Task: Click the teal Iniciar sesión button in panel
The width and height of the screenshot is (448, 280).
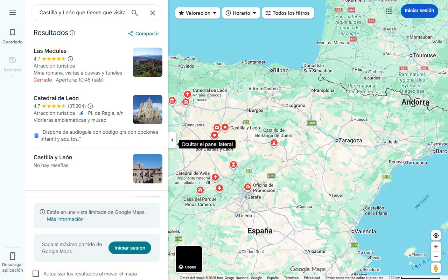Action: coord(130,248)
